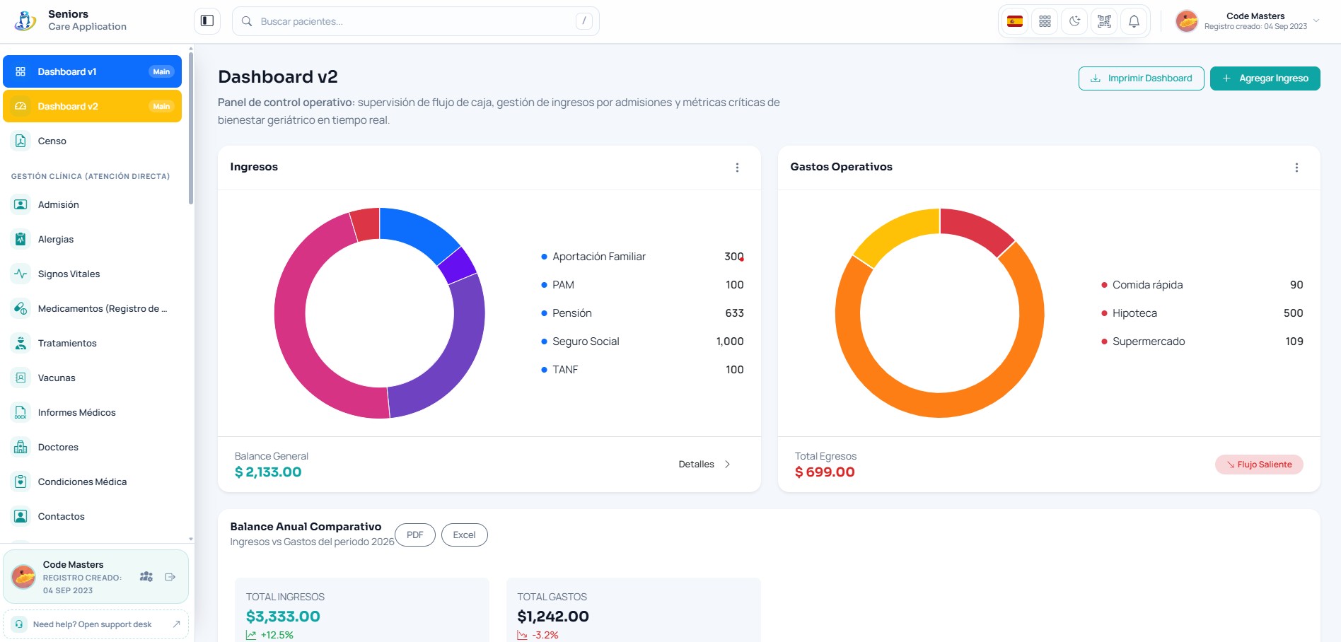Expand the Code Masters profile dropdown

1248,21
